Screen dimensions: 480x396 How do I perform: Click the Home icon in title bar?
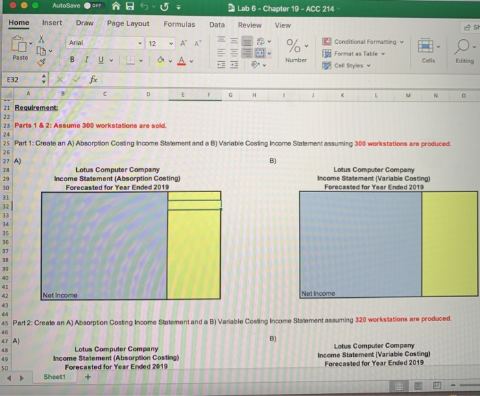tap(116, 5)
